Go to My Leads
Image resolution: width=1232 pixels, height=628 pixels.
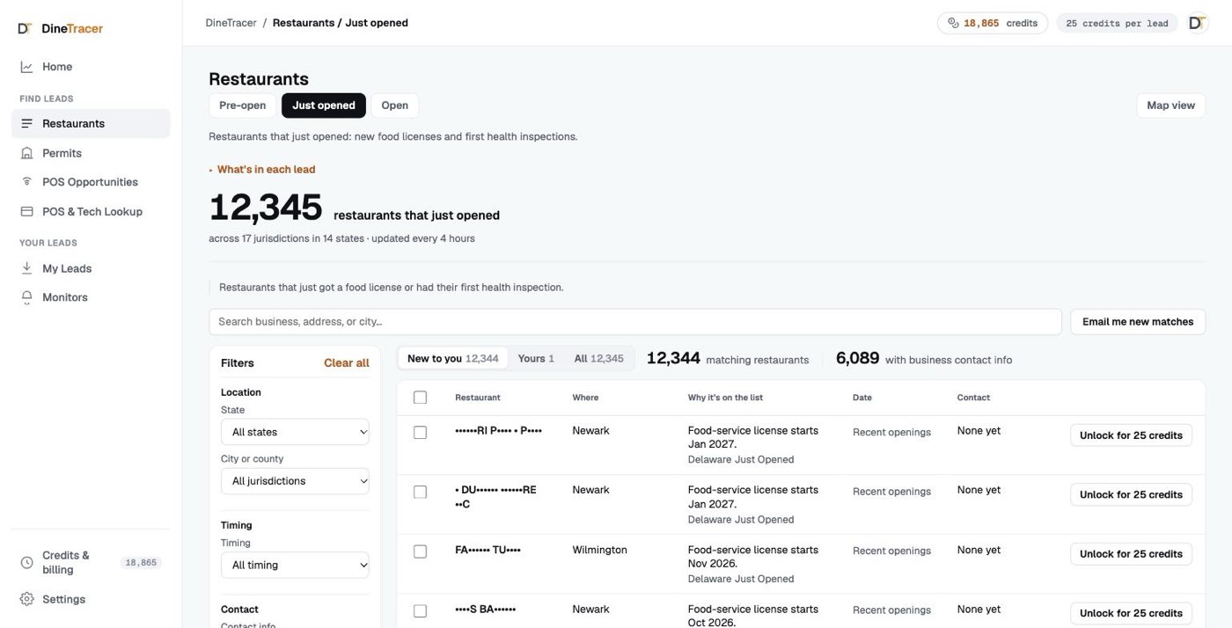click(91, 268)
